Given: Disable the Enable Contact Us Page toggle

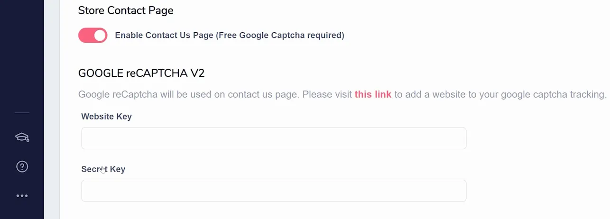Looking at the screenshot, I should (93, 35).
